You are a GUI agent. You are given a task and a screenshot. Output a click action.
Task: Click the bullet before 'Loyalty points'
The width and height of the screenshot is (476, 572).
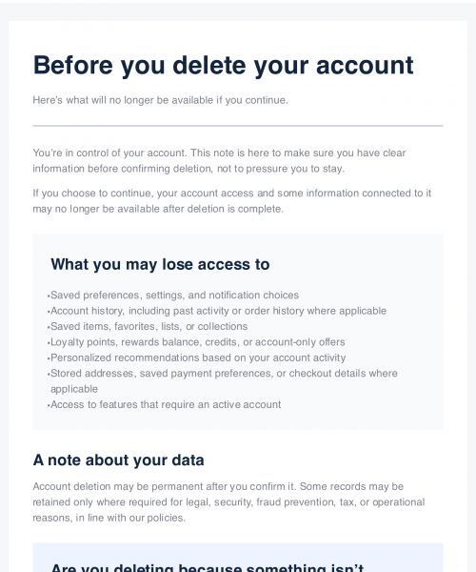pos(48,343)
